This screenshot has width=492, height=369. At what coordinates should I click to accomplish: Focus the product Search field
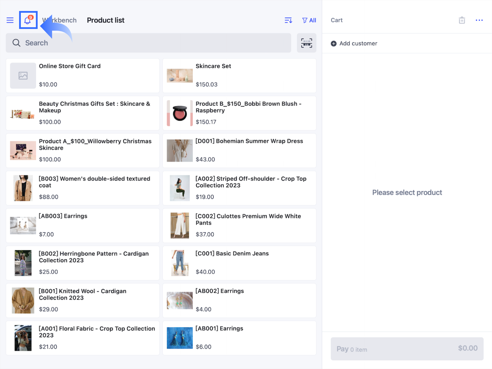pos(148,43)
